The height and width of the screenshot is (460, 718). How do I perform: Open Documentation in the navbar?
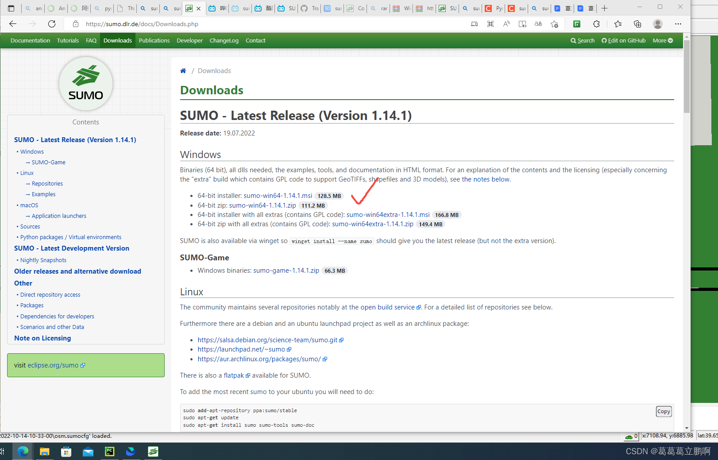pyautogui.click(x=30, y=40)
